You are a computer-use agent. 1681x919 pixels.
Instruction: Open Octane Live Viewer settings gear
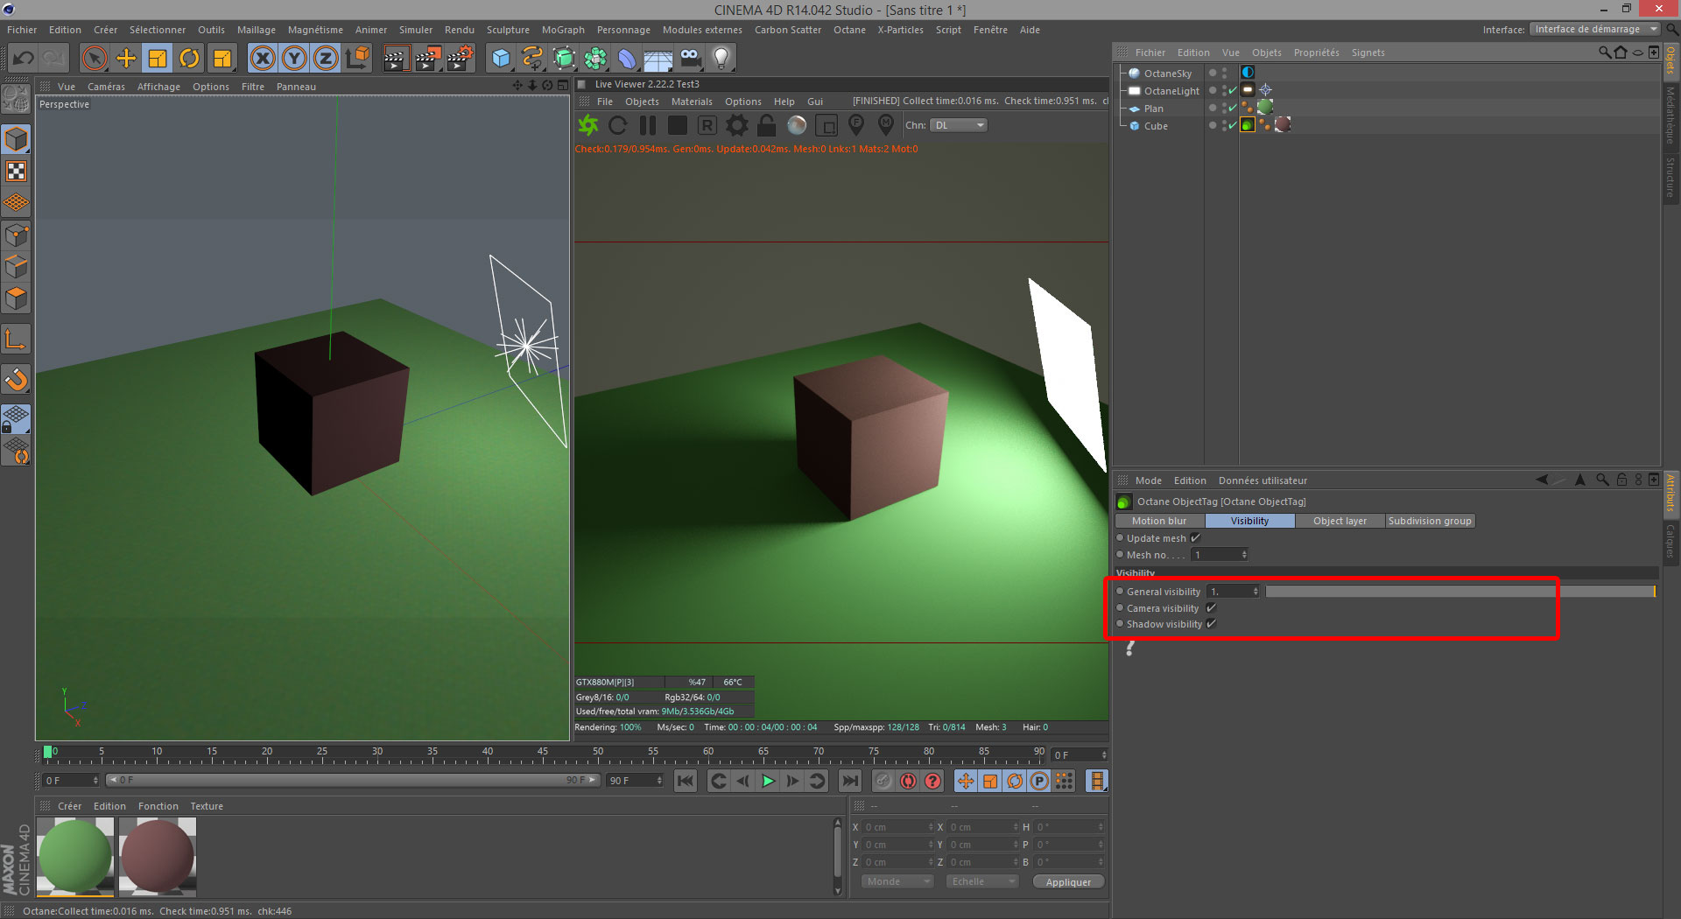737,125
